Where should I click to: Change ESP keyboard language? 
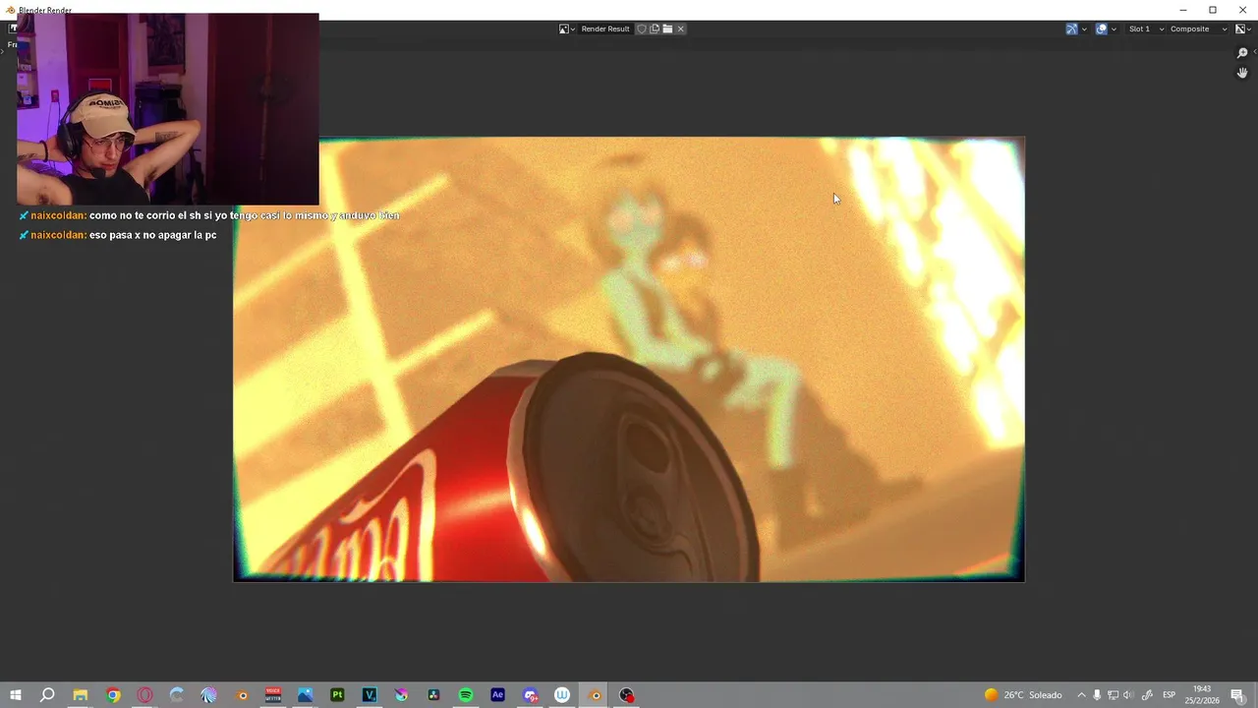[x=1170, y=695]
